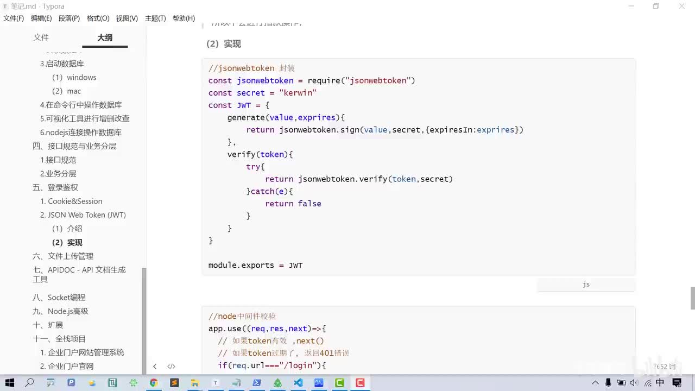Edit the js code language field
This screenshot has width=695, height=391.
coord(586,285)
